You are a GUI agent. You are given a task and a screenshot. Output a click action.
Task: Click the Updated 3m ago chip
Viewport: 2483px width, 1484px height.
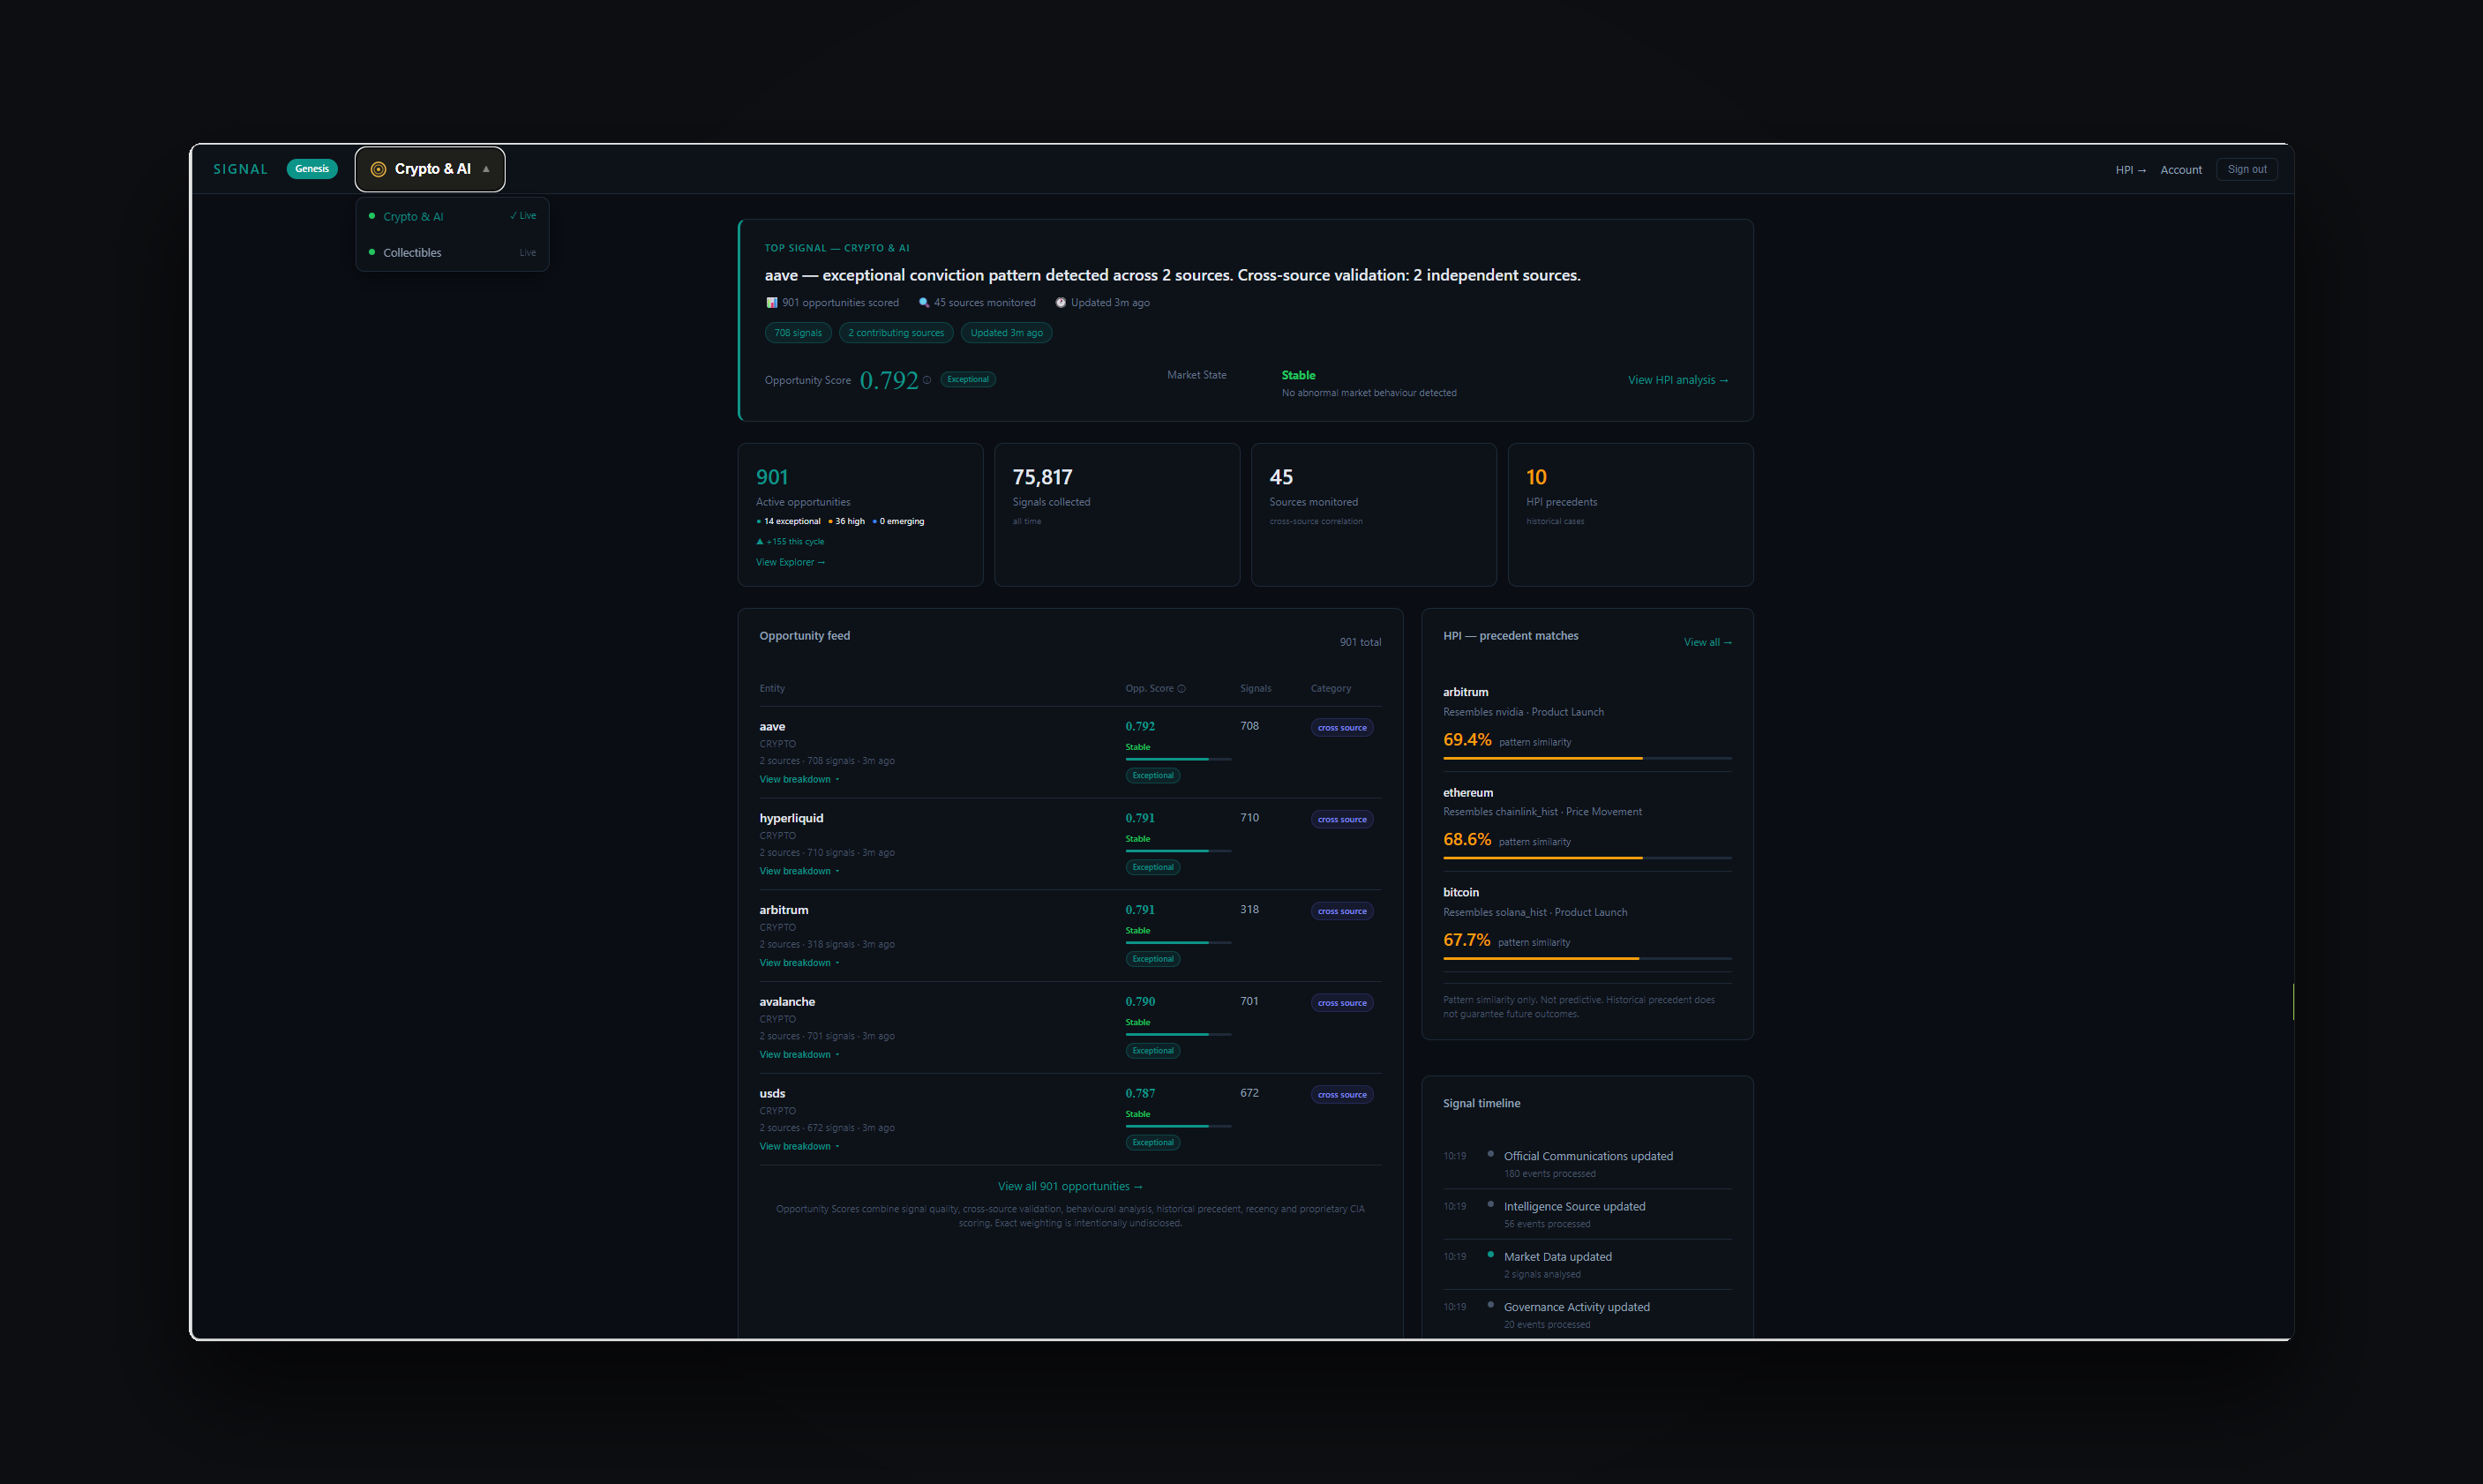click(x=1006, y=333)
